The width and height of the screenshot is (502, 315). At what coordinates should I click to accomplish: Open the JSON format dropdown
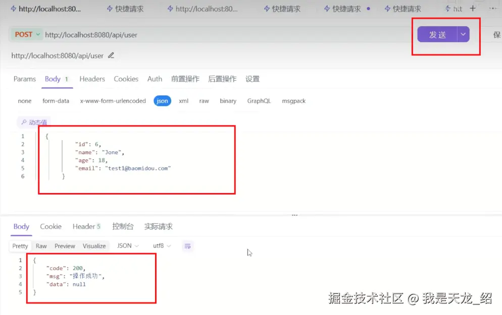(x=128, y=245)
